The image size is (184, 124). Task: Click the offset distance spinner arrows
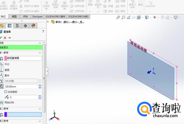[x=40, y=87]
